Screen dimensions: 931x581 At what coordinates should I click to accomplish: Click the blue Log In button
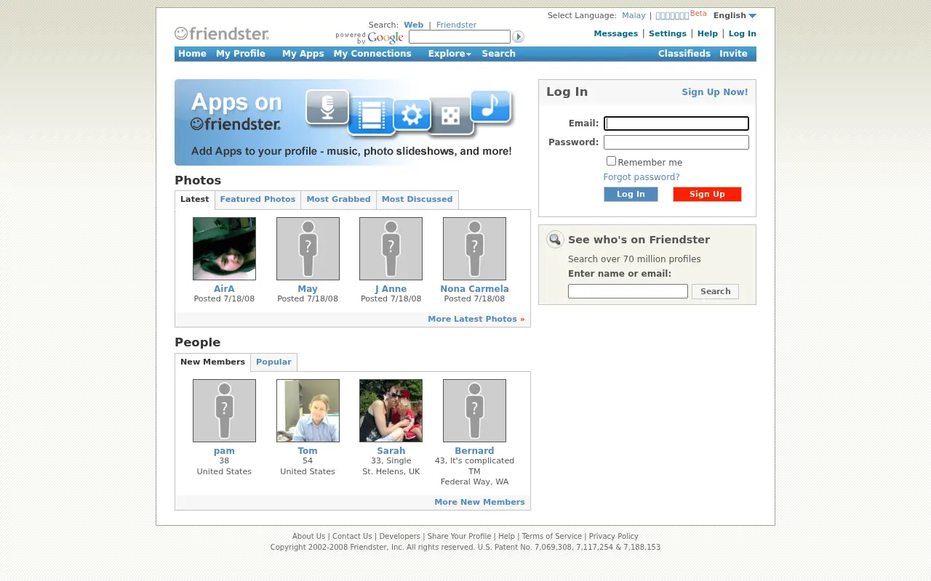pos(631,194)
